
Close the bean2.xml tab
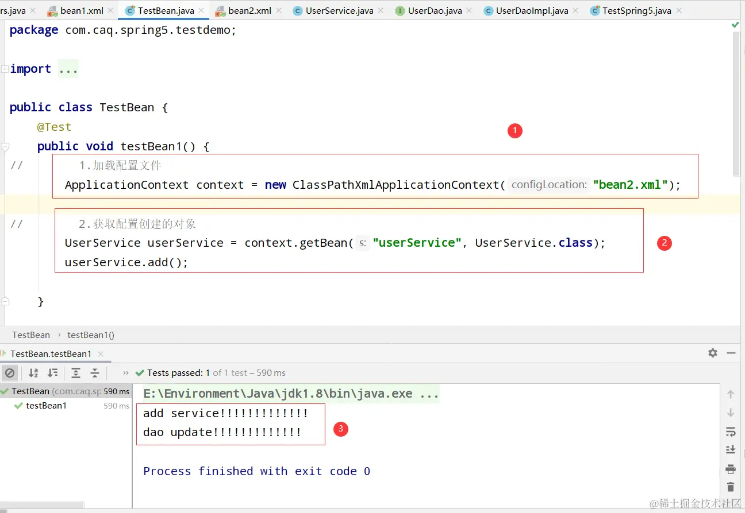coord(279,11)
